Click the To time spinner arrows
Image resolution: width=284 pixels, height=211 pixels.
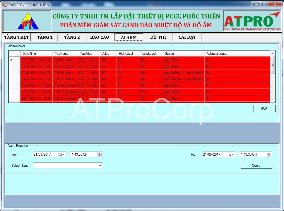tap(269, 154)
